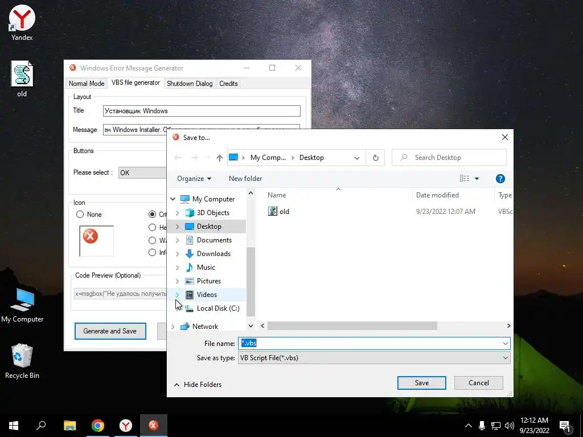The width and height of the screenshot is (583, 437).
Task: Select the old script file on desktop
Action: click(22, 79)
